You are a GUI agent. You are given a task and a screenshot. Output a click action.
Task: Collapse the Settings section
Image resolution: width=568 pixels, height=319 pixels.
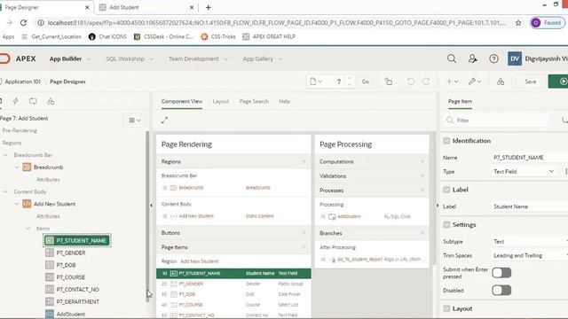coord(446,224)
